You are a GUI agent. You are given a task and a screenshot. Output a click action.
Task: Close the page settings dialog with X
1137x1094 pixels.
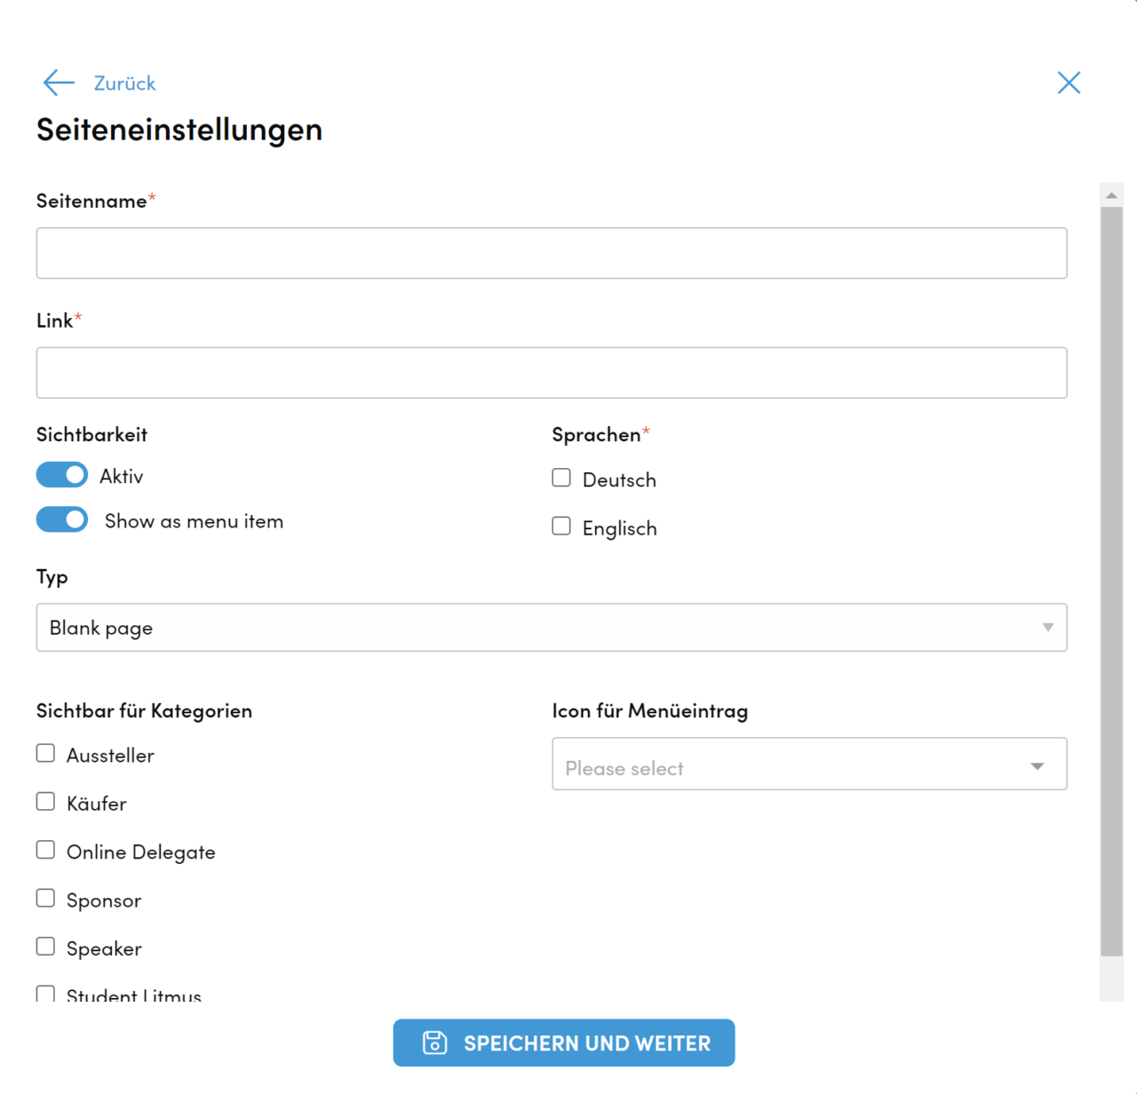point(1069,83)
